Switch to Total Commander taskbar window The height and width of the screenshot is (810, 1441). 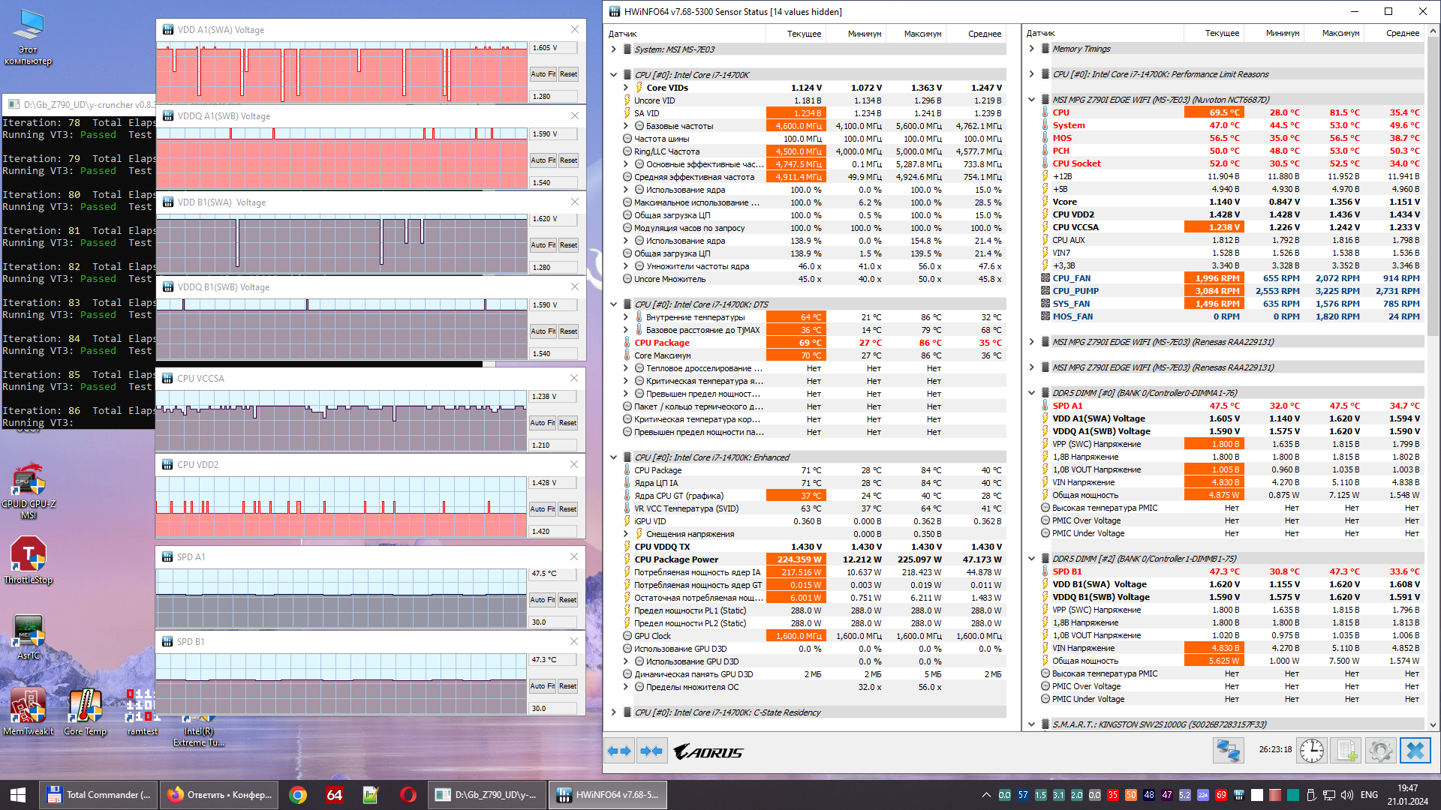99,795
